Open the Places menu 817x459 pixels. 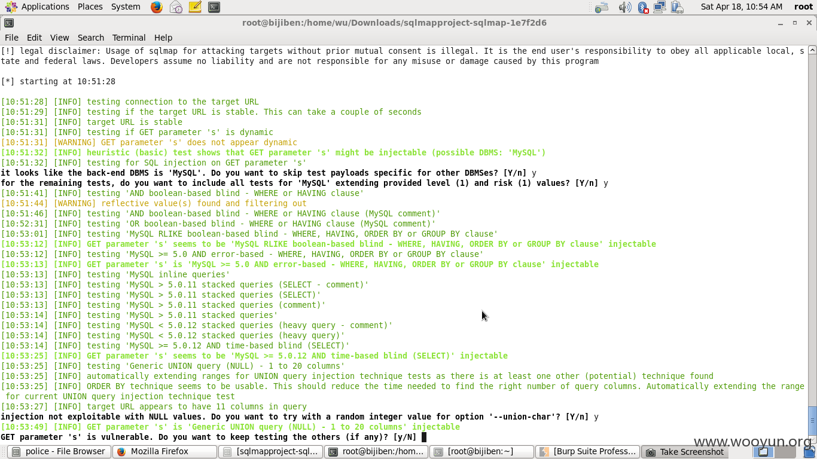click(90, 7)
